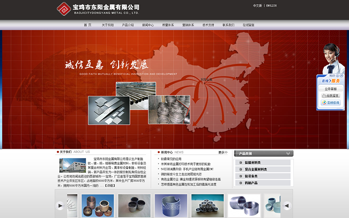Click bullet icon beside 钛镍材料类

(241, 163)
